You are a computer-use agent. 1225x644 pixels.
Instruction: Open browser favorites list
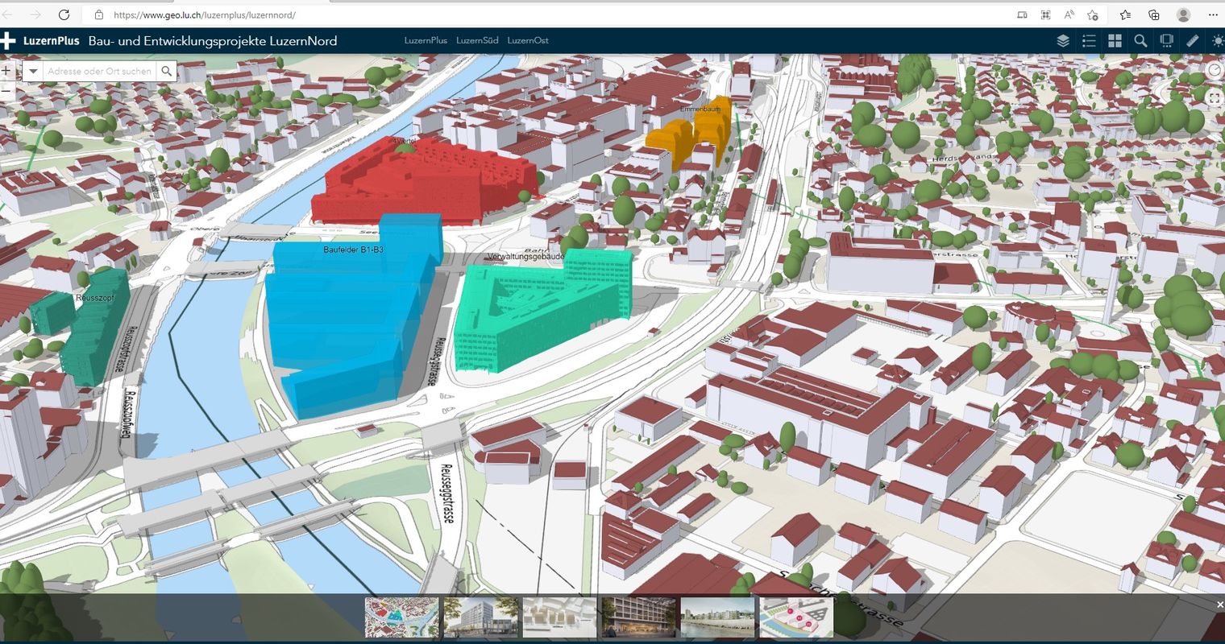click(x=1125, y=14)
